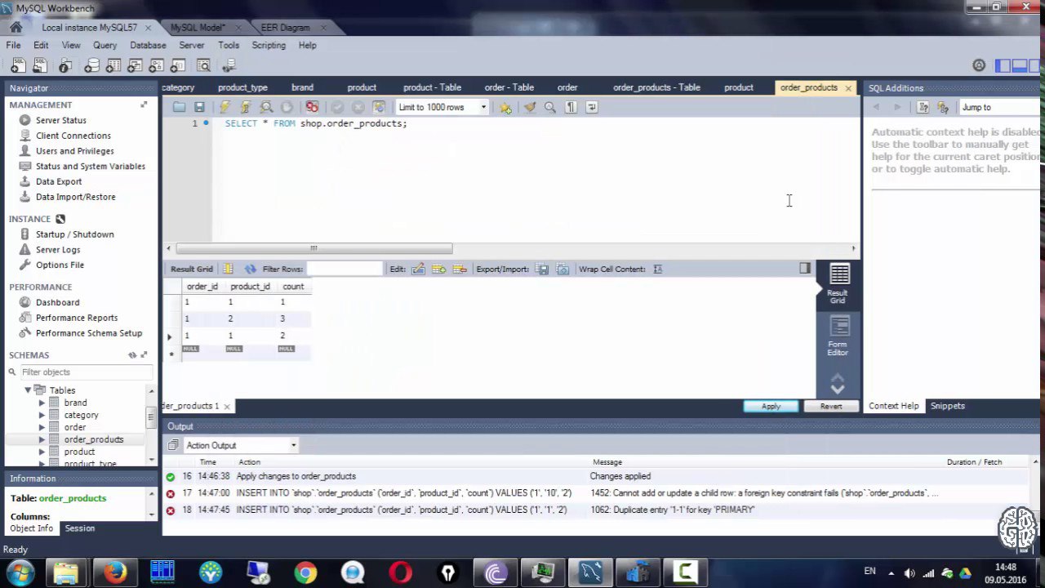Toggle autocommit mode icon in query toolbar

click(379, 107)
